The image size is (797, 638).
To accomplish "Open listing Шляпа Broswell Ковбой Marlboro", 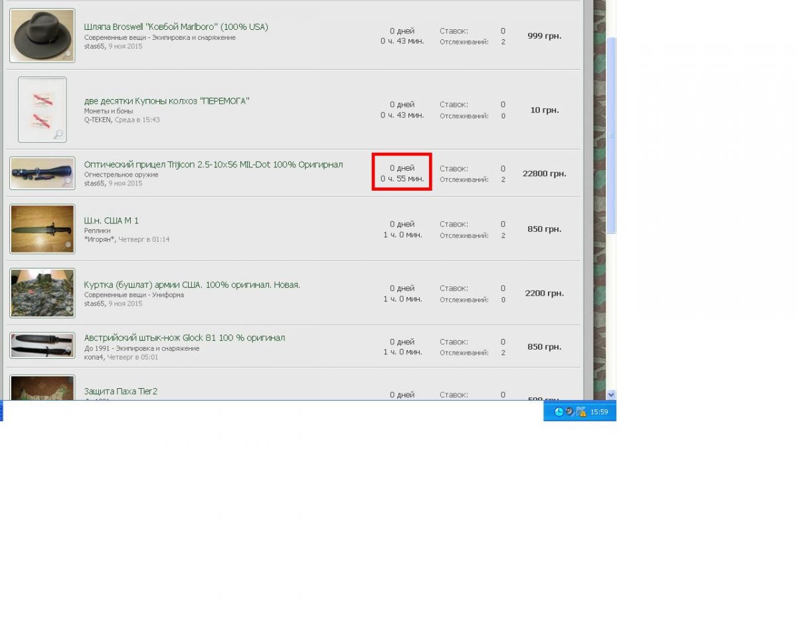I will tap(176, 27).
